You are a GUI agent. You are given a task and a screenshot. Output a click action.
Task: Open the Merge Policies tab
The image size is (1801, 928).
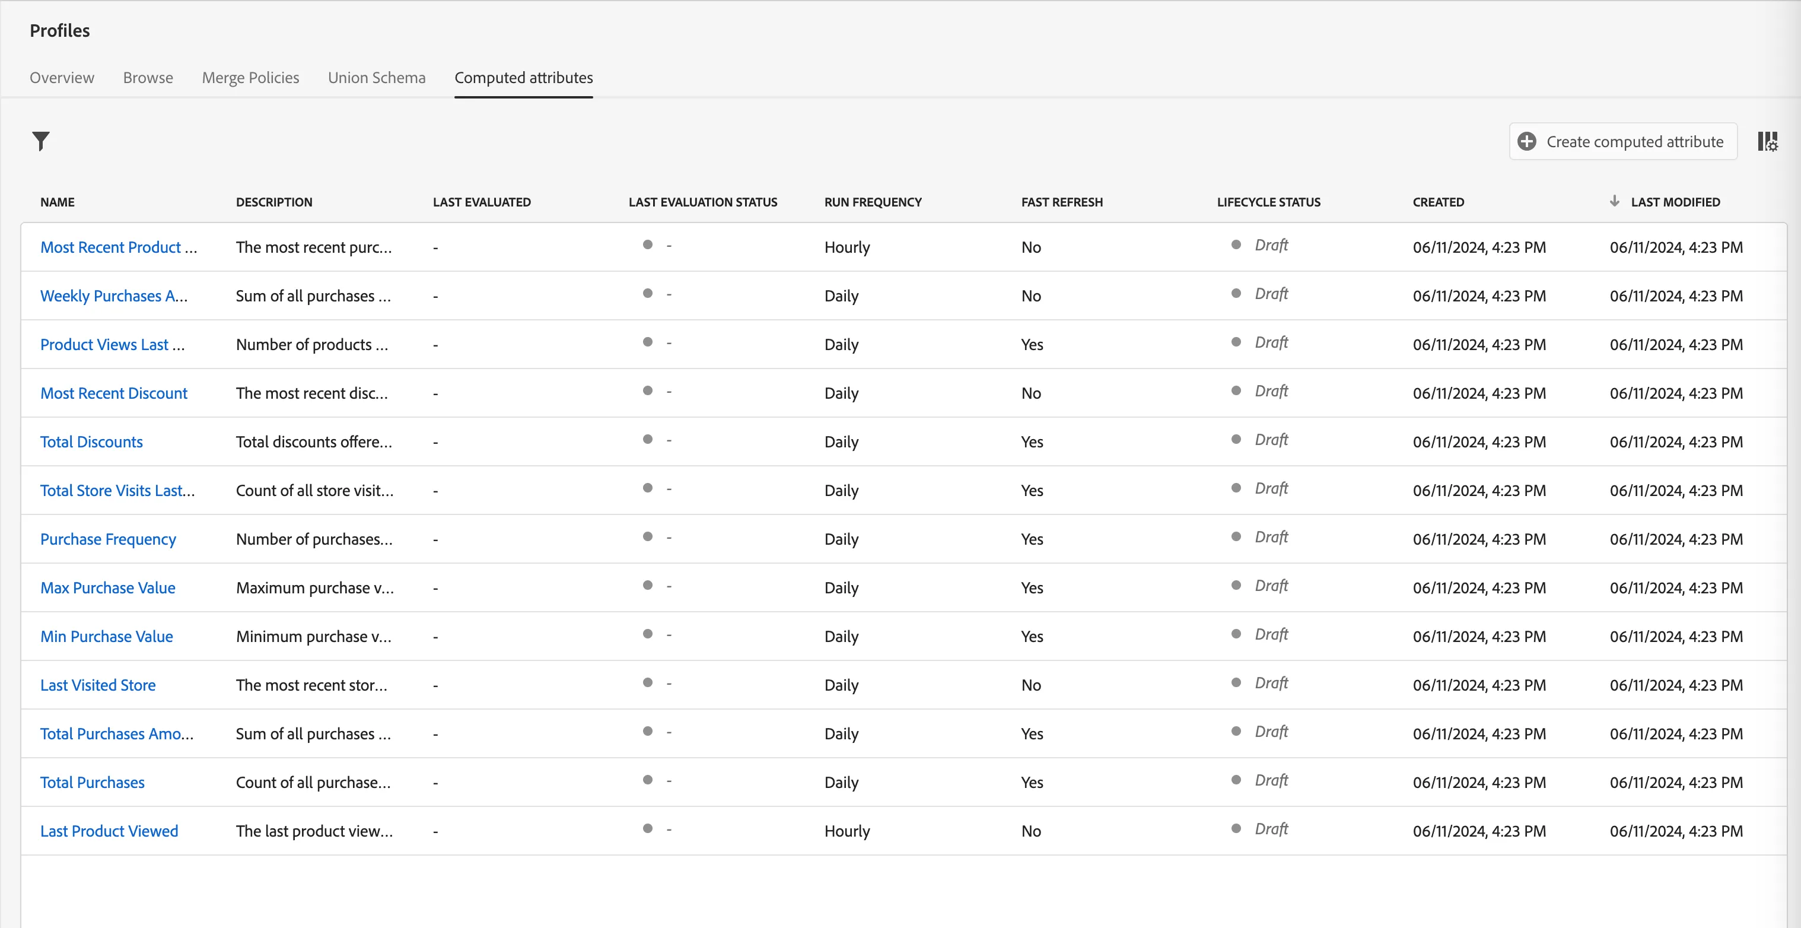(x=250, y=78)
